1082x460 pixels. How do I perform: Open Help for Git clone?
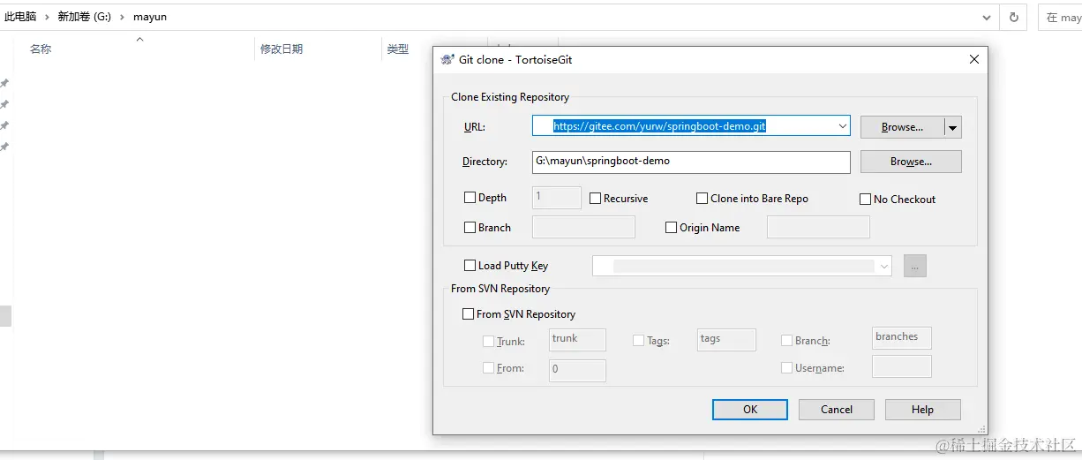(922, 410)
